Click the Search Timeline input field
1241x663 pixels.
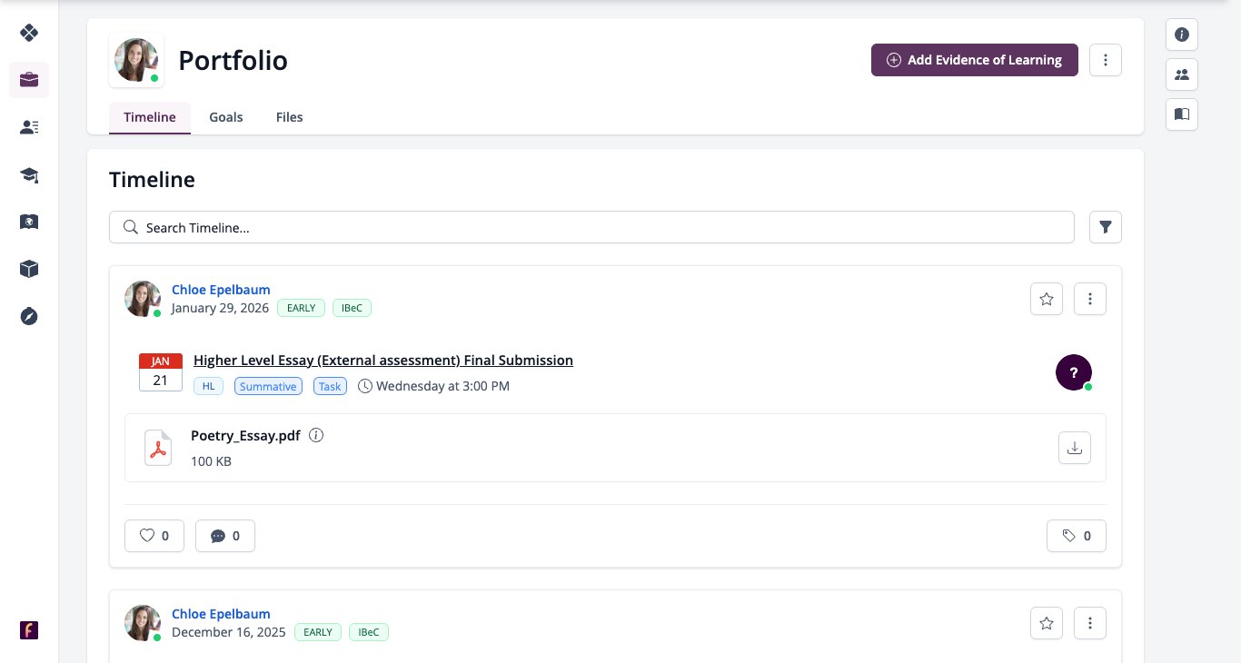pos(591,227)
